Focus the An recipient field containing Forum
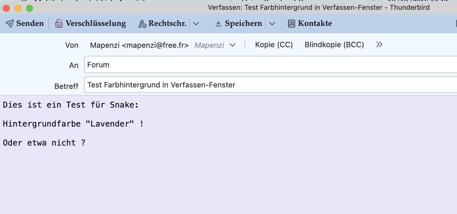 point(260,65)
